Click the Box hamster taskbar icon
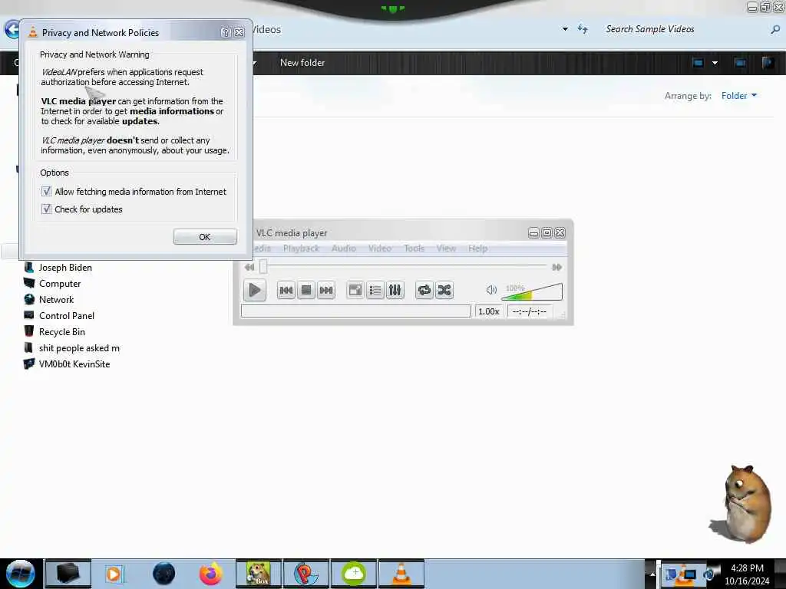This screenshot has width=786, height=589. (259, 574)
